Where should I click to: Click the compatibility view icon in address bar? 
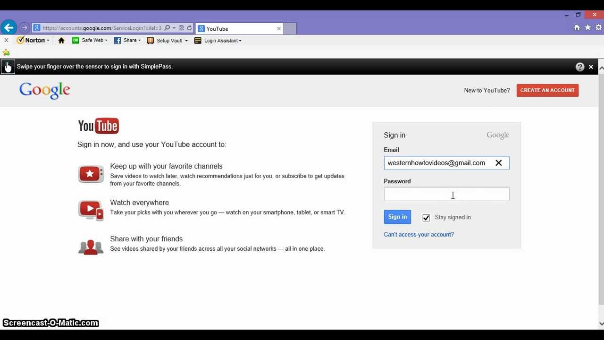pos(181,28)
